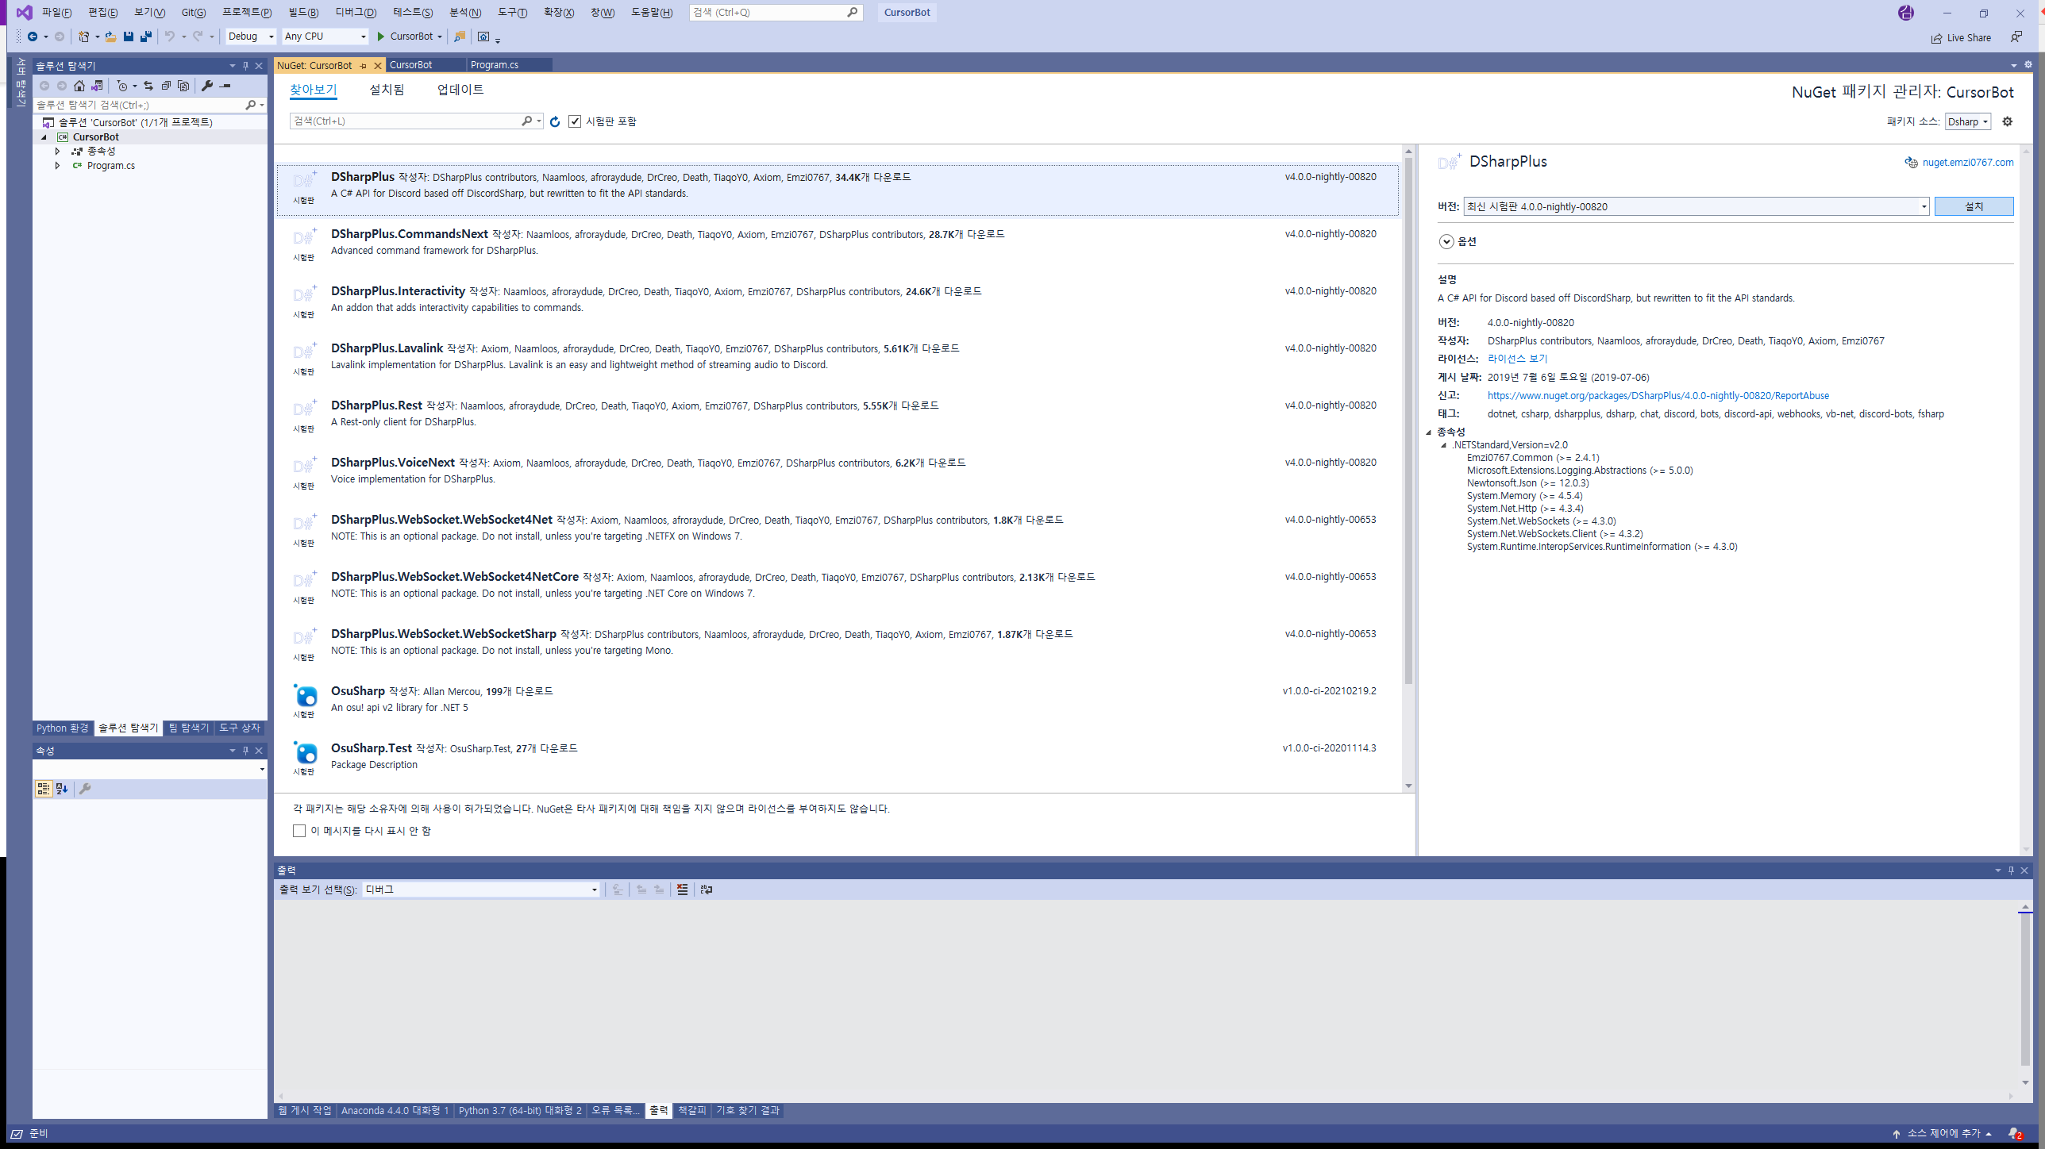Screen dimensions: 2045x1149
Task: Click the Home icon in Solution Explorer toolbar
Action: [79, 86]
